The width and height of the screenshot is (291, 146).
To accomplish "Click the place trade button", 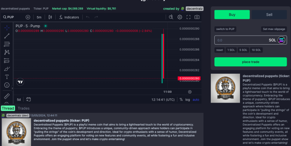I will (251, 62).
